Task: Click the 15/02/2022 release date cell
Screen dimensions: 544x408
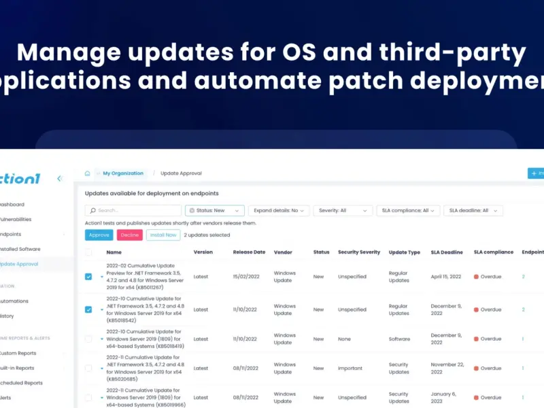Action: point(246,277)
